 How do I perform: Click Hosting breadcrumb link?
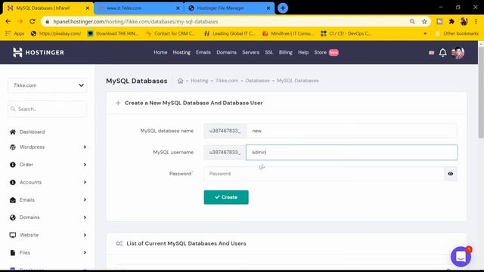(200, 81)
